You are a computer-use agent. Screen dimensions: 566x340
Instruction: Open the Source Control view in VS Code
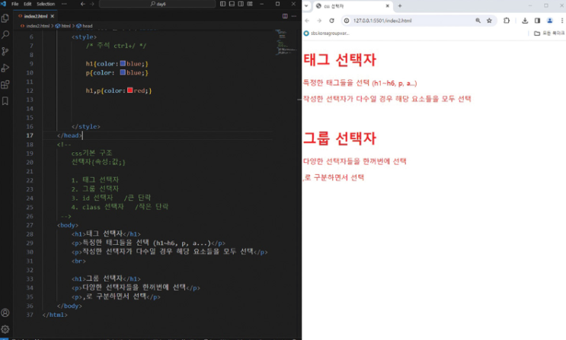5,51
